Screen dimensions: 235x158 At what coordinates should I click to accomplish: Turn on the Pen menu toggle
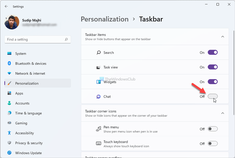tap(213, 129)
